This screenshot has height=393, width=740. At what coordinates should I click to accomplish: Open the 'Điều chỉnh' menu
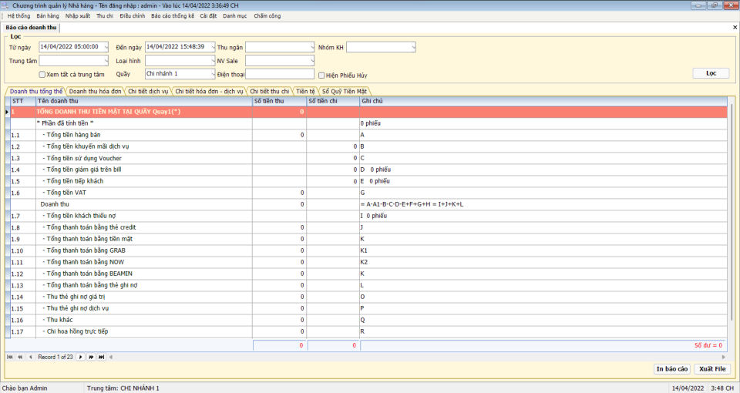tap(132, 16)
